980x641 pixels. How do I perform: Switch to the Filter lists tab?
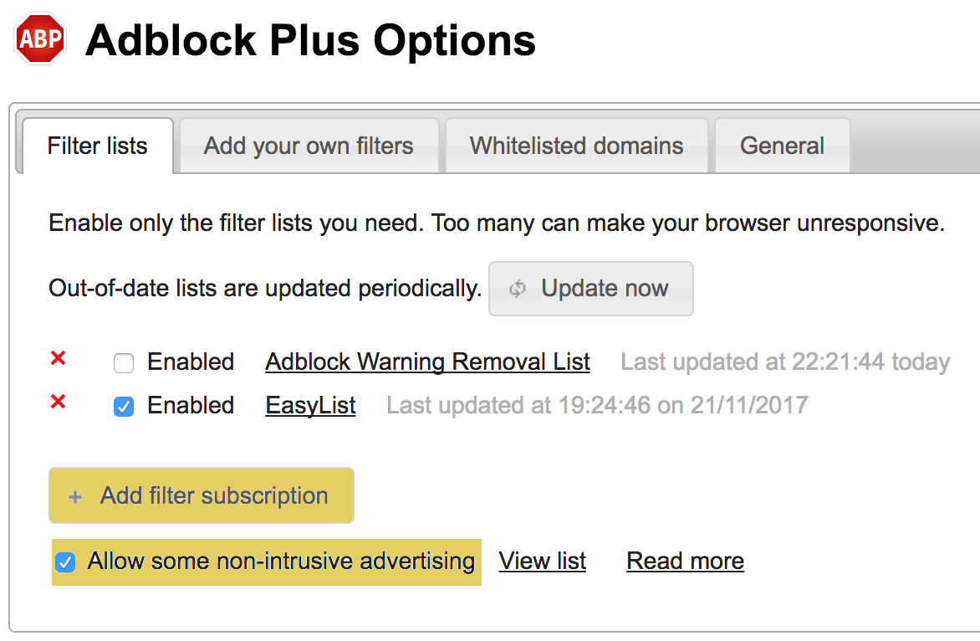click(x=97, y=146)
